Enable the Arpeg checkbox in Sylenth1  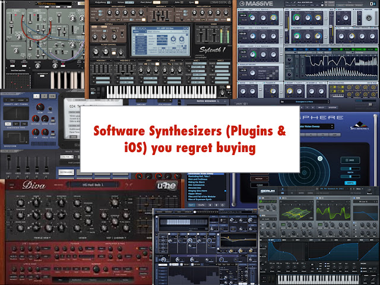pyautogui.click(x=134, y=34)
